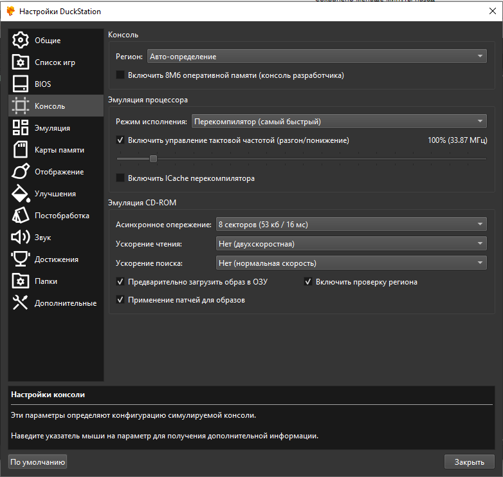Click the gear icon next to Общие
Screen dimensions: 503x477
click(20, 40)
